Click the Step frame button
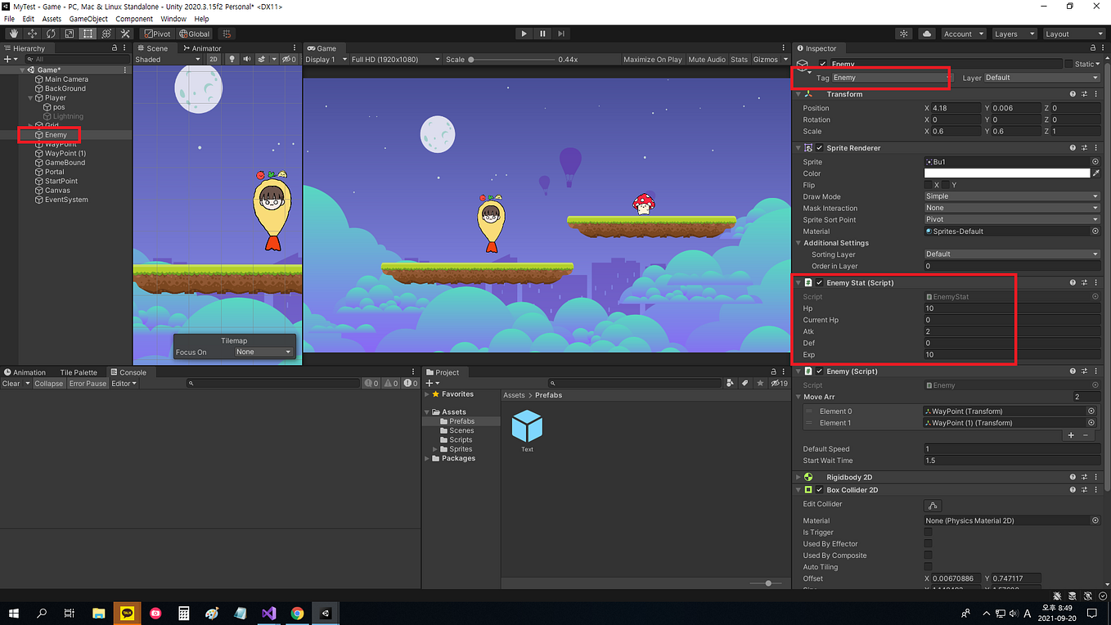This screenshot has height=625, width=1111. 561,34
